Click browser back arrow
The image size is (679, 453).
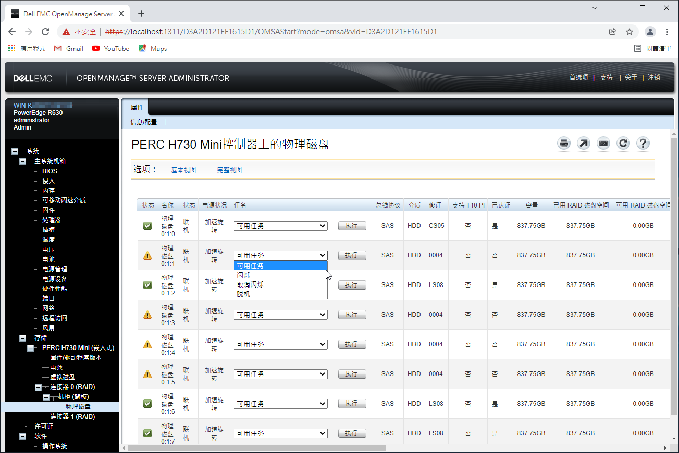[x=12, y=32]
